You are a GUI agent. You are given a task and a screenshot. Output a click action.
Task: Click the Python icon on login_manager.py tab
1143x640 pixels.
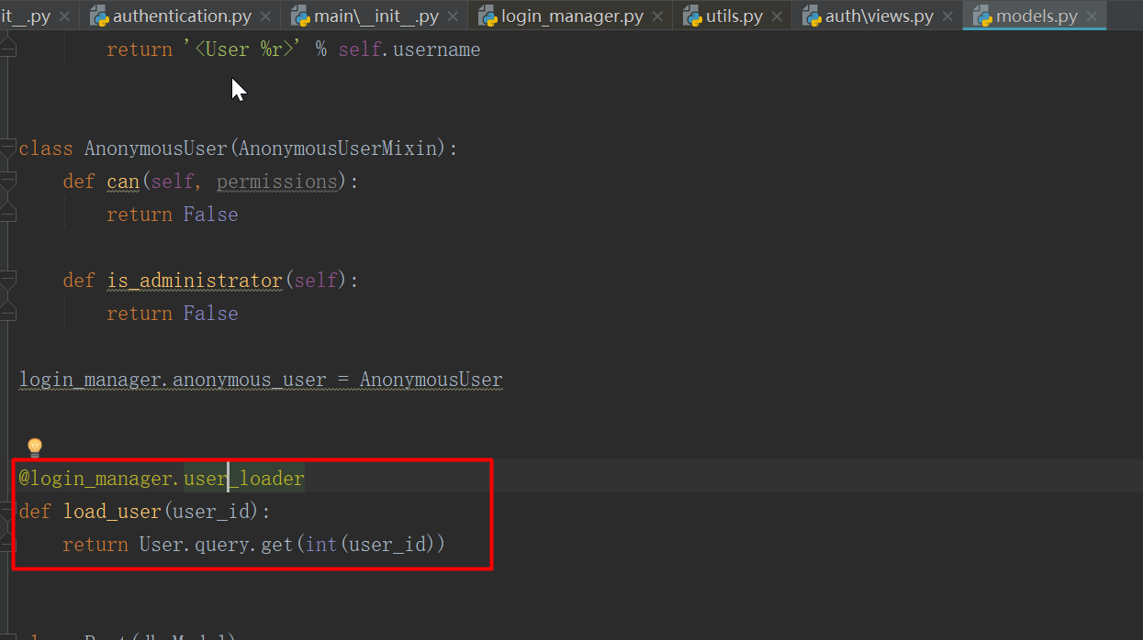pos(487,16)
